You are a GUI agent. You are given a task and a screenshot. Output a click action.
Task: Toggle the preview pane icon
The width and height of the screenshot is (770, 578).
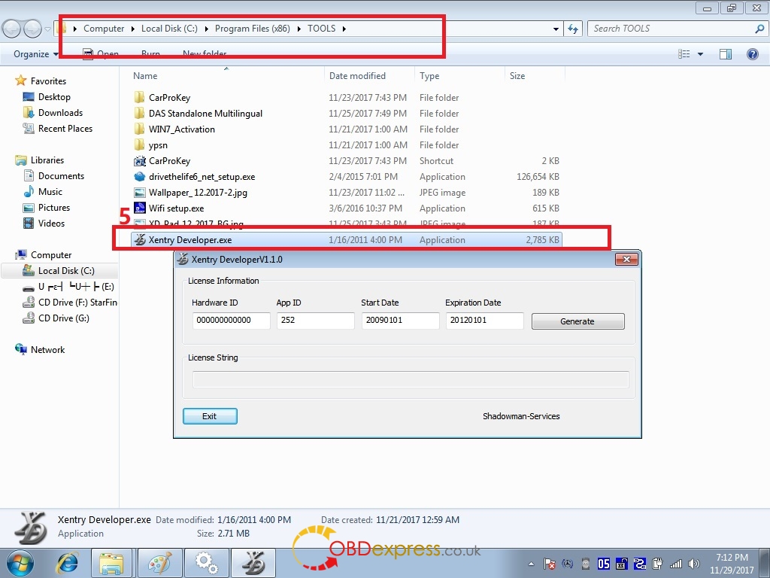[725, 54]
